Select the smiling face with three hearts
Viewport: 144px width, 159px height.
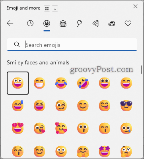tap(61, 128)
